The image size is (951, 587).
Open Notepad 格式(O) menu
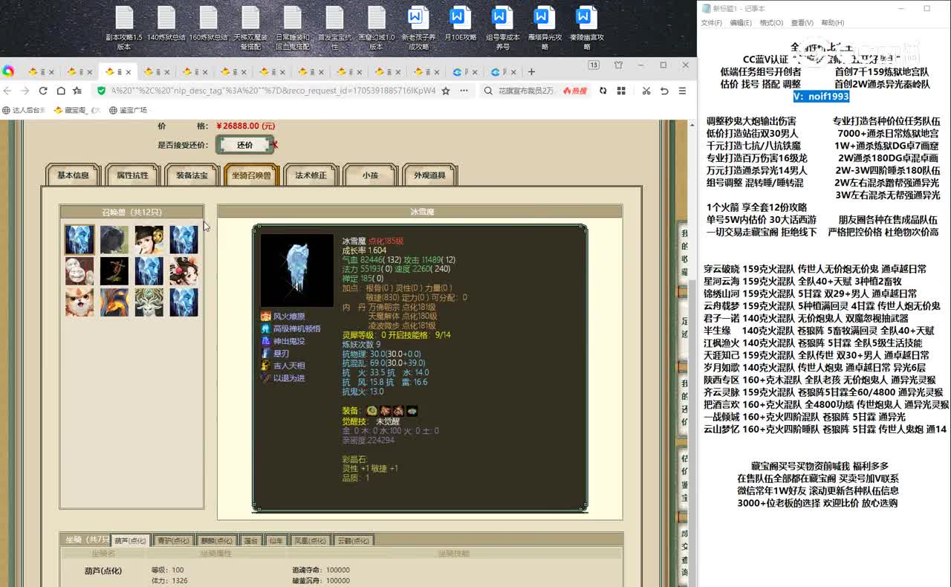[771, 23]
